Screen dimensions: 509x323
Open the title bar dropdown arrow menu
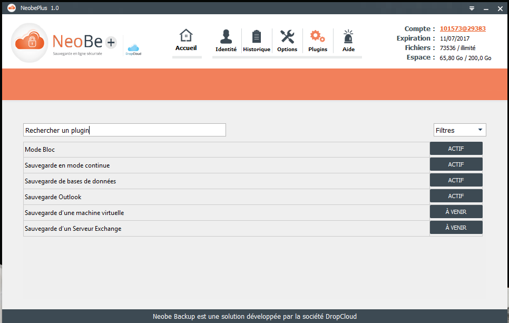pyautogui.click(x=472, y=8)
